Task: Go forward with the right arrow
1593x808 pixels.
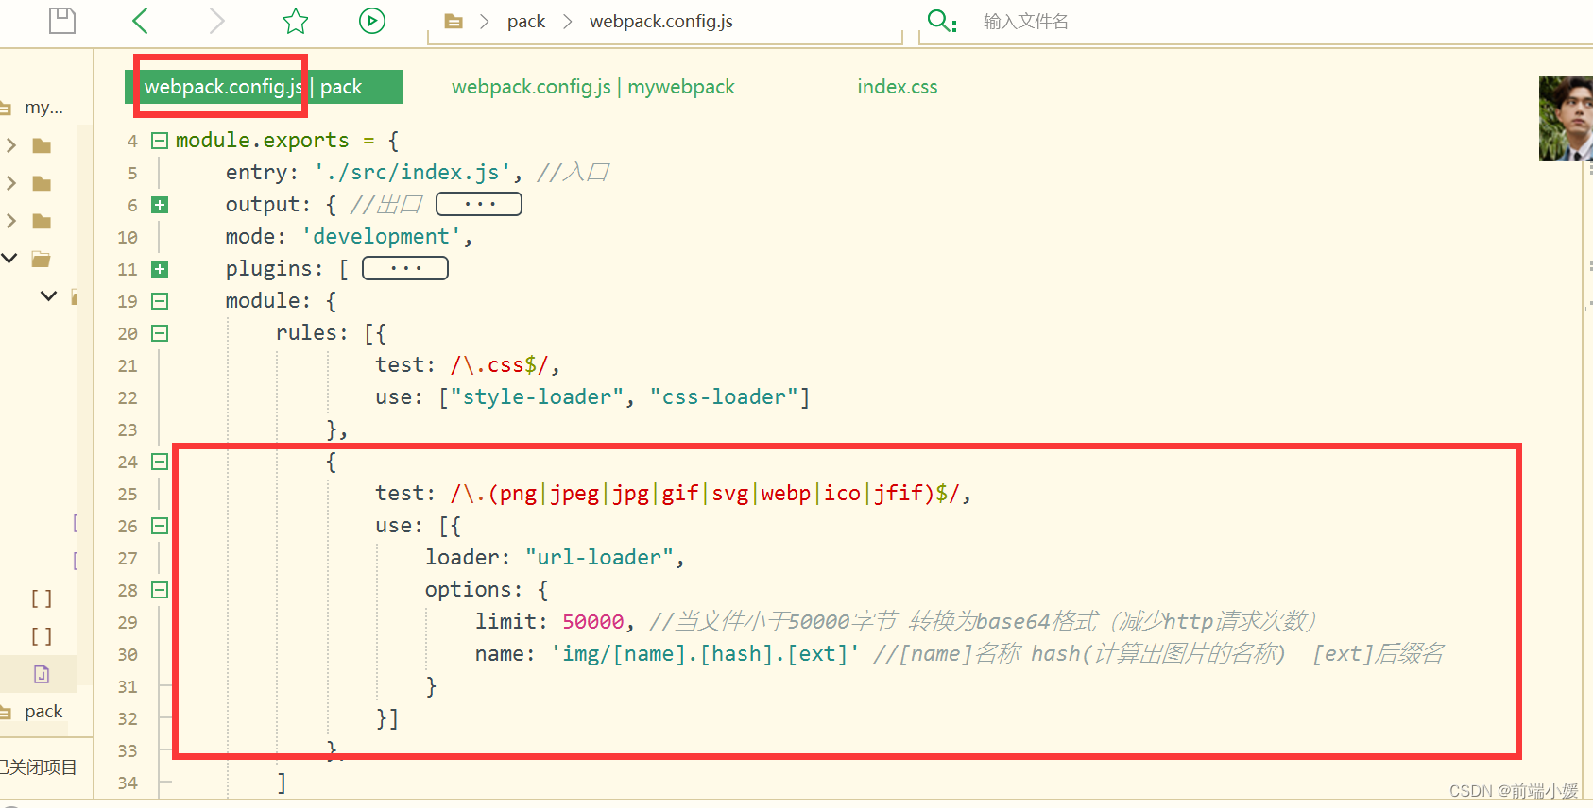Action: (x=217, y=21)
